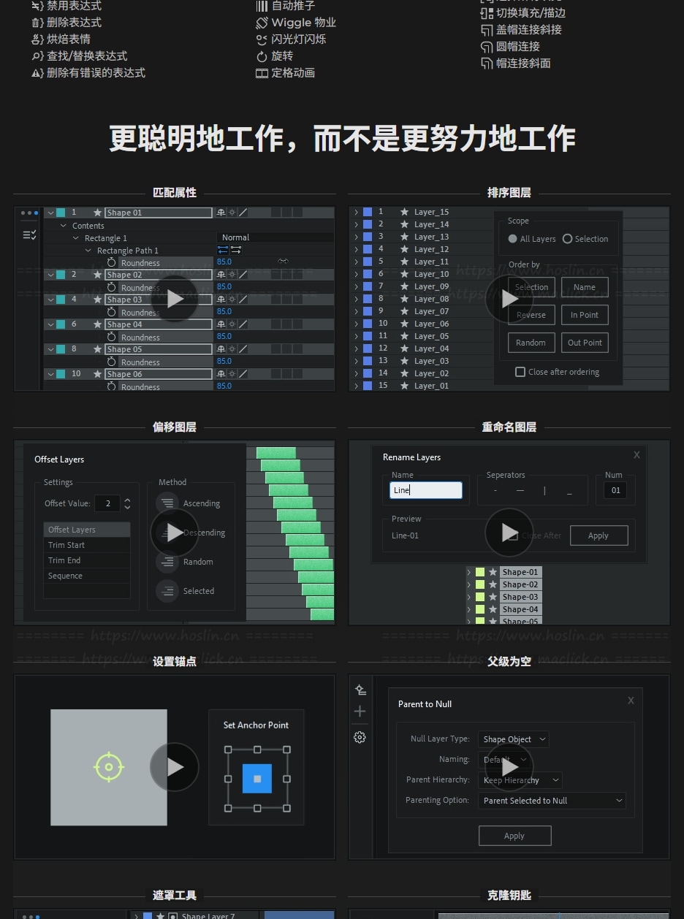Click the green label swatch of Shape-01

(x=480, y=572)
